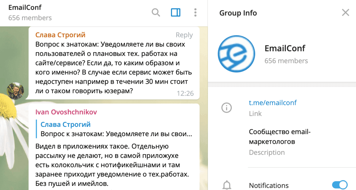Click the EmailConf name inside Group Info
The height and width of the screenshot is (190, 356).
pos(285,48)
